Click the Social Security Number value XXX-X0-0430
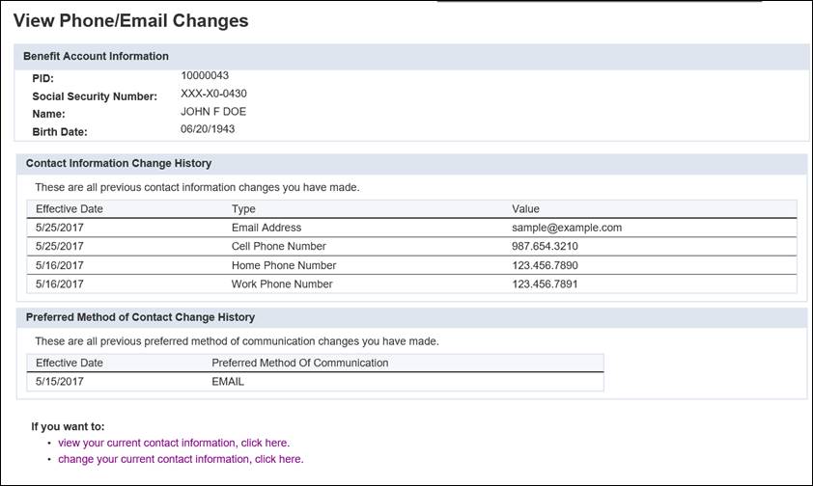 tap(213, 94)
